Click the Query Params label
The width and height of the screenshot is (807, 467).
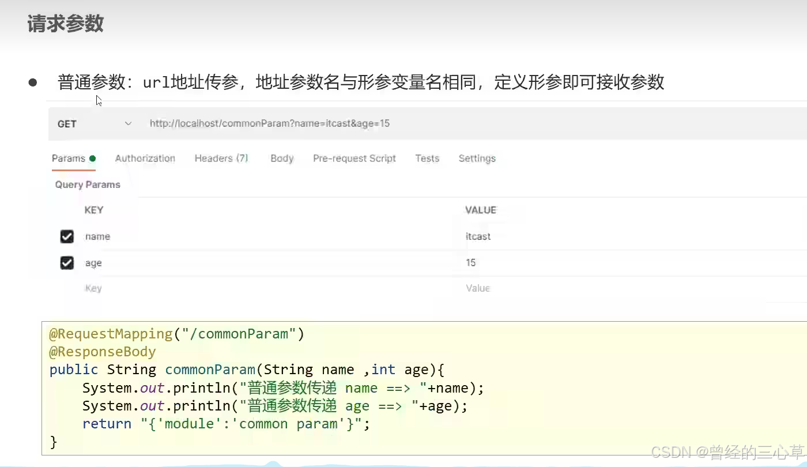click(88, 184)
